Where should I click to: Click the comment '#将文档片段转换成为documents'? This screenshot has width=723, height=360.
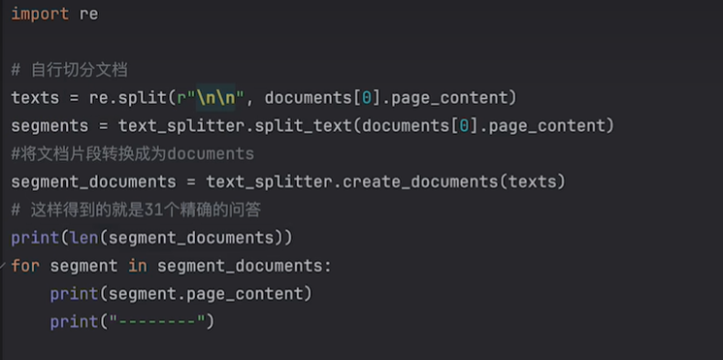(132, 154)
